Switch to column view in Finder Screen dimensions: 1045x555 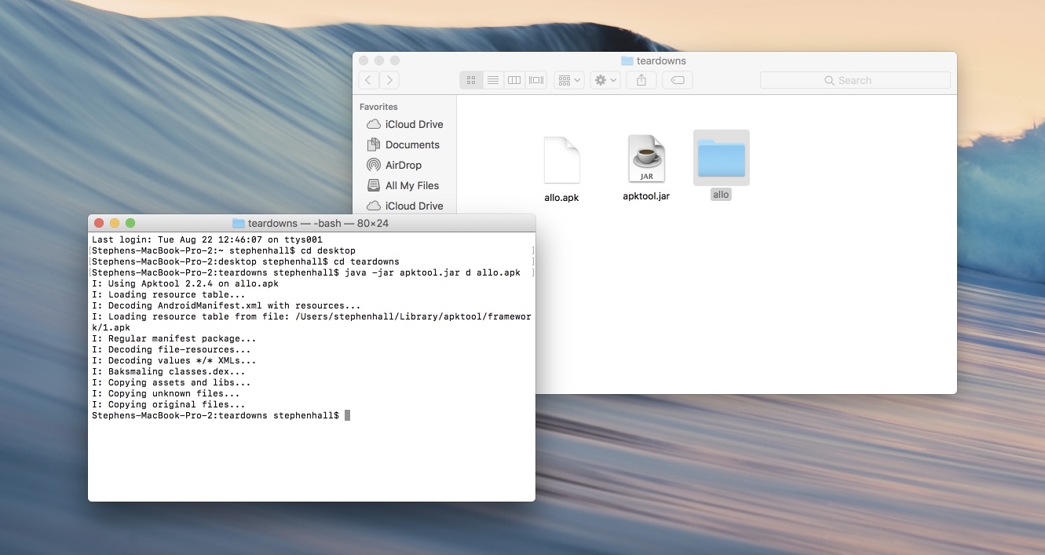click(514, 80)
